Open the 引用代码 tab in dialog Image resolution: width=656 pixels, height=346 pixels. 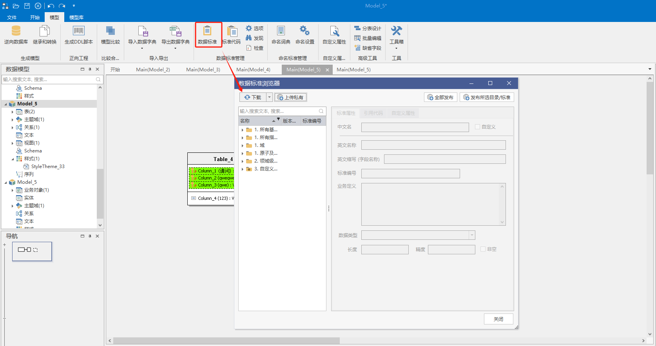(x=373, y=113)
